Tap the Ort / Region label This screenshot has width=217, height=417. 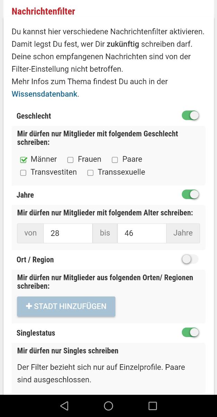click(35, 260)
